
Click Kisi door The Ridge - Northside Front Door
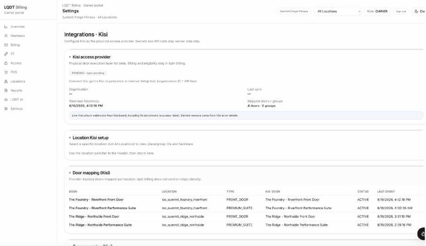pos(290,217)
